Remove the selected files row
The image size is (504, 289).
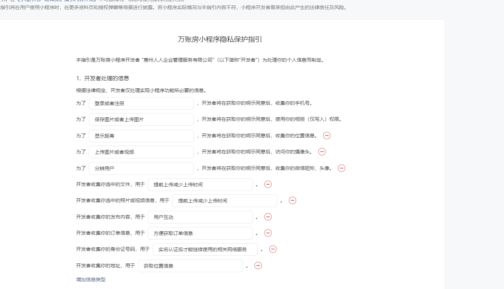click(x=268, y=184)
